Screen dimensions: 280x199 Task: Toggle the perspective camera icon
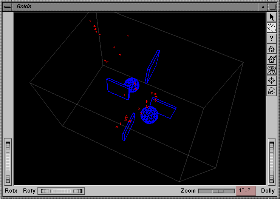tap(272, 91)
